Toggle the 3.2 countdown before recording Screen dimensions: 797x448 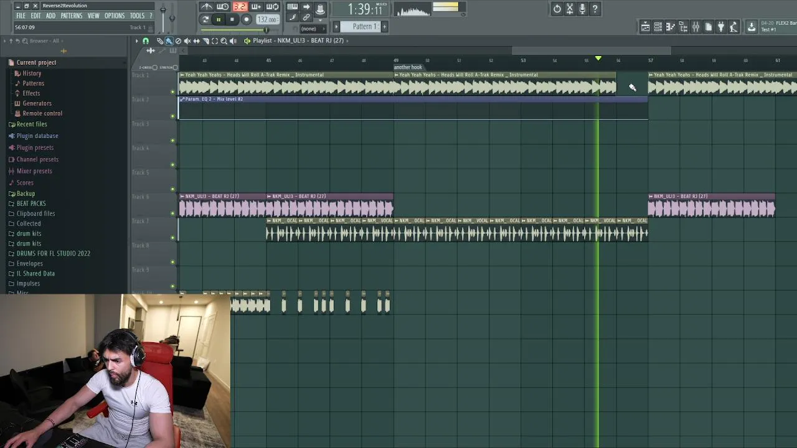(240, 7)
